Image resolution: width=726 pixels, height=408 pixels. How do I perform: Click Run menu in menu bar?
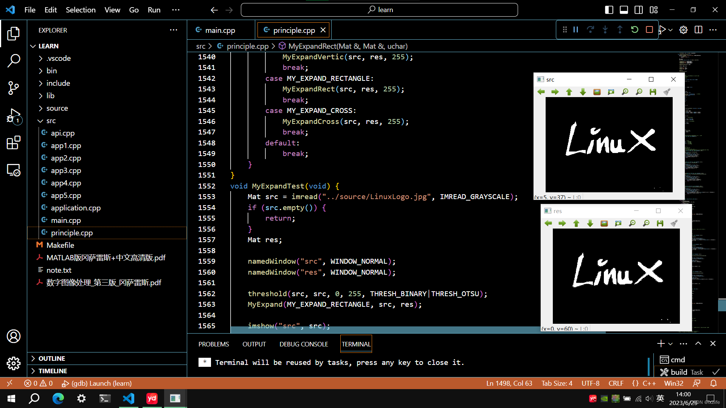pyautogui.click(x=153, y=10)
